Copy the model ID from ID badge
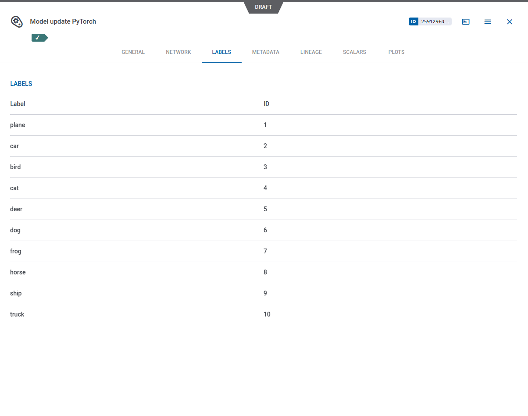528x416 pixels. tap(430, 21)
